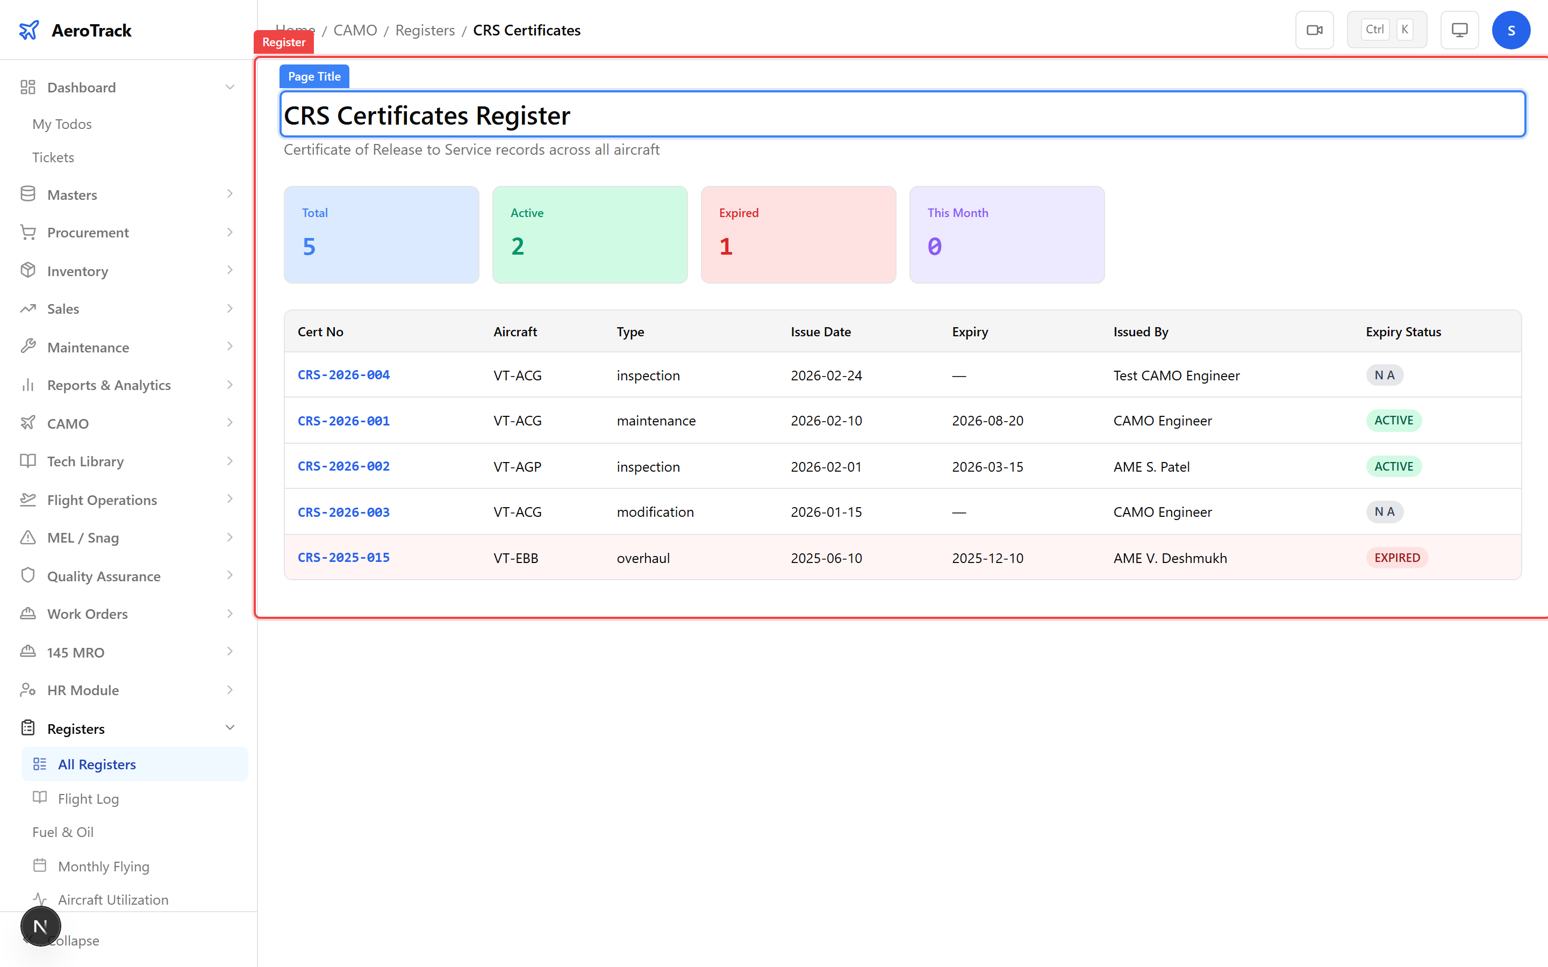Collapse the Dashboard section chevron

pos(230,87)
